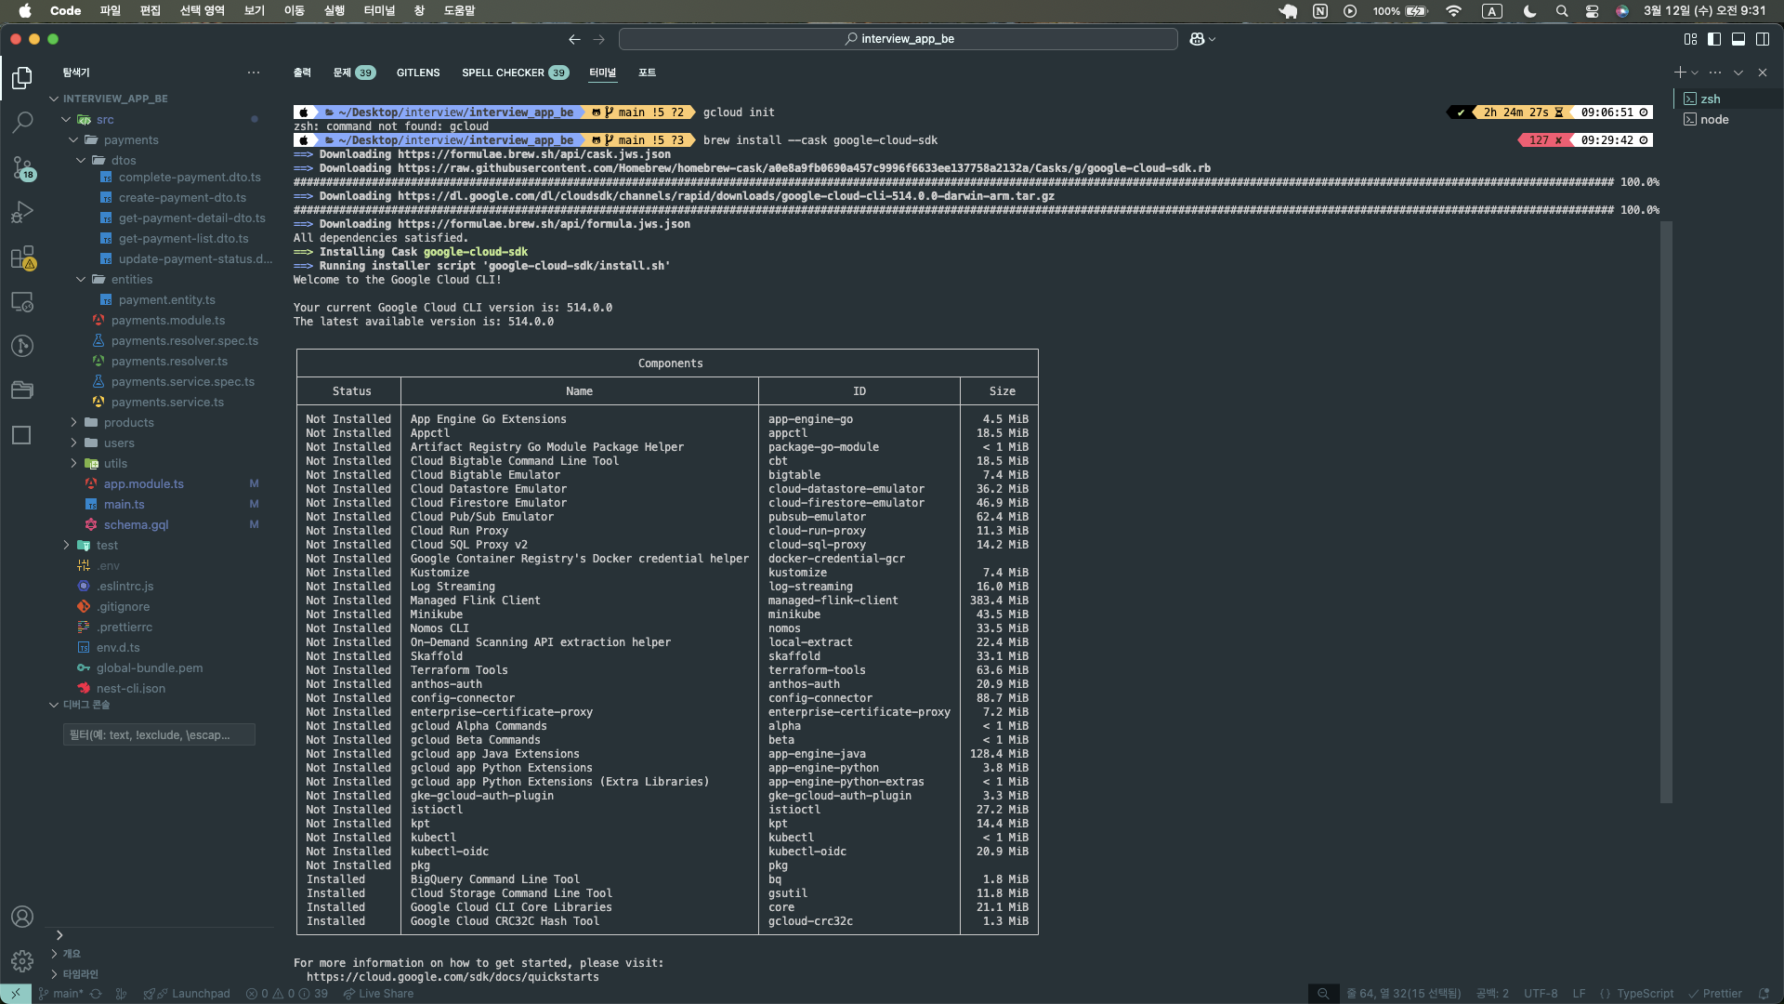Click the terminal vertical scrollbar

(x=1666, y=511)
